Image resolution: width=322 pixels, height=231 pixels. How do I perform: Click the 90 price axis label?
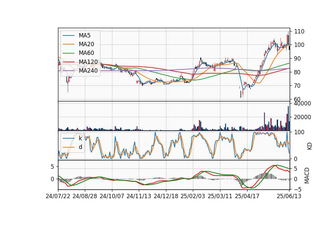coord(298,59)
